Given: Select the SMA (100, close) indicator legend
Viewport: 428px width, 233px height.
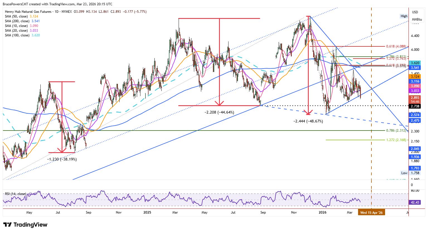Looking at the screenshot, I should (x=22, y=35).
